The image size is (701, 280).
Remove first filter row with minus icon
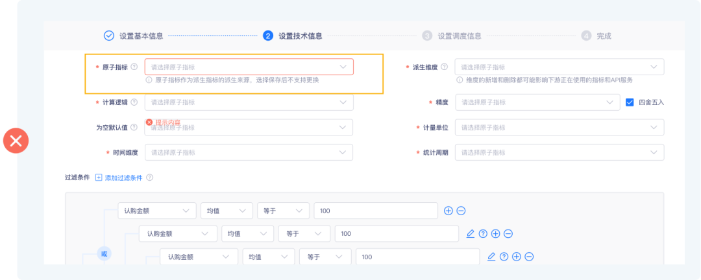coord(461,211)
